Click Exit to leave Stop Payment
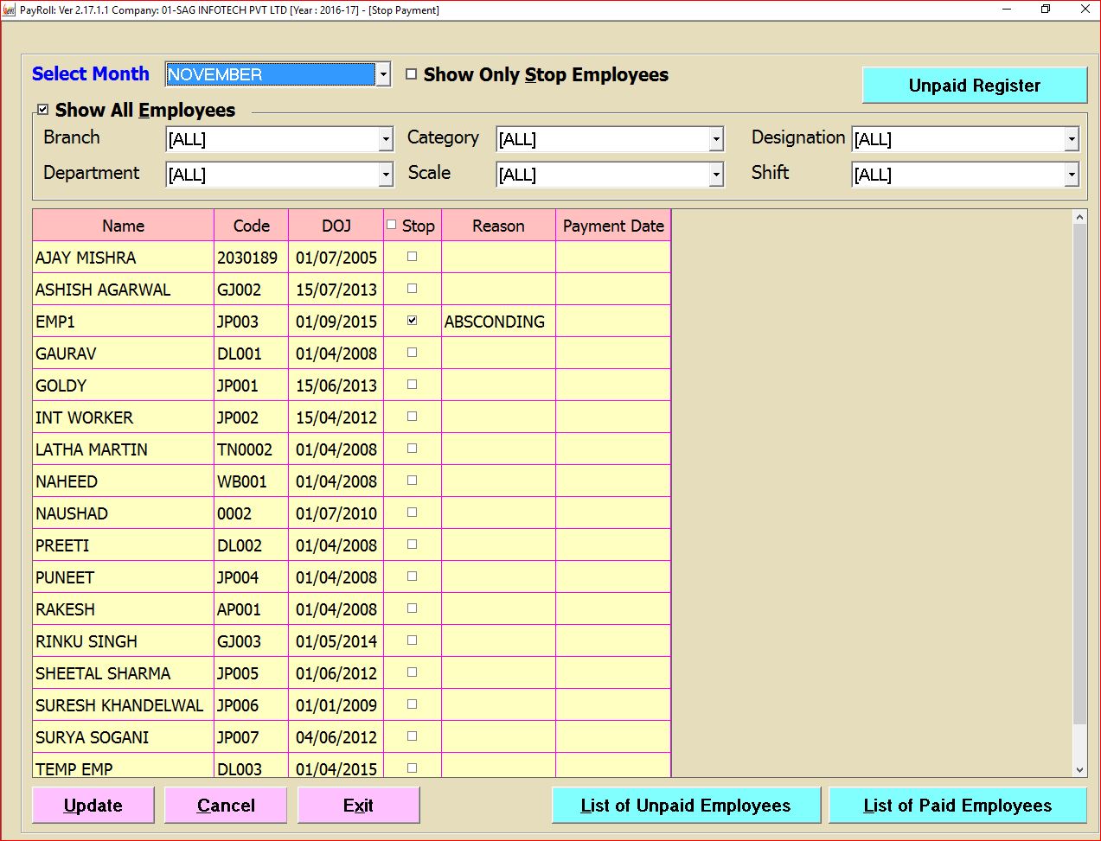 (x=358, y=806)
